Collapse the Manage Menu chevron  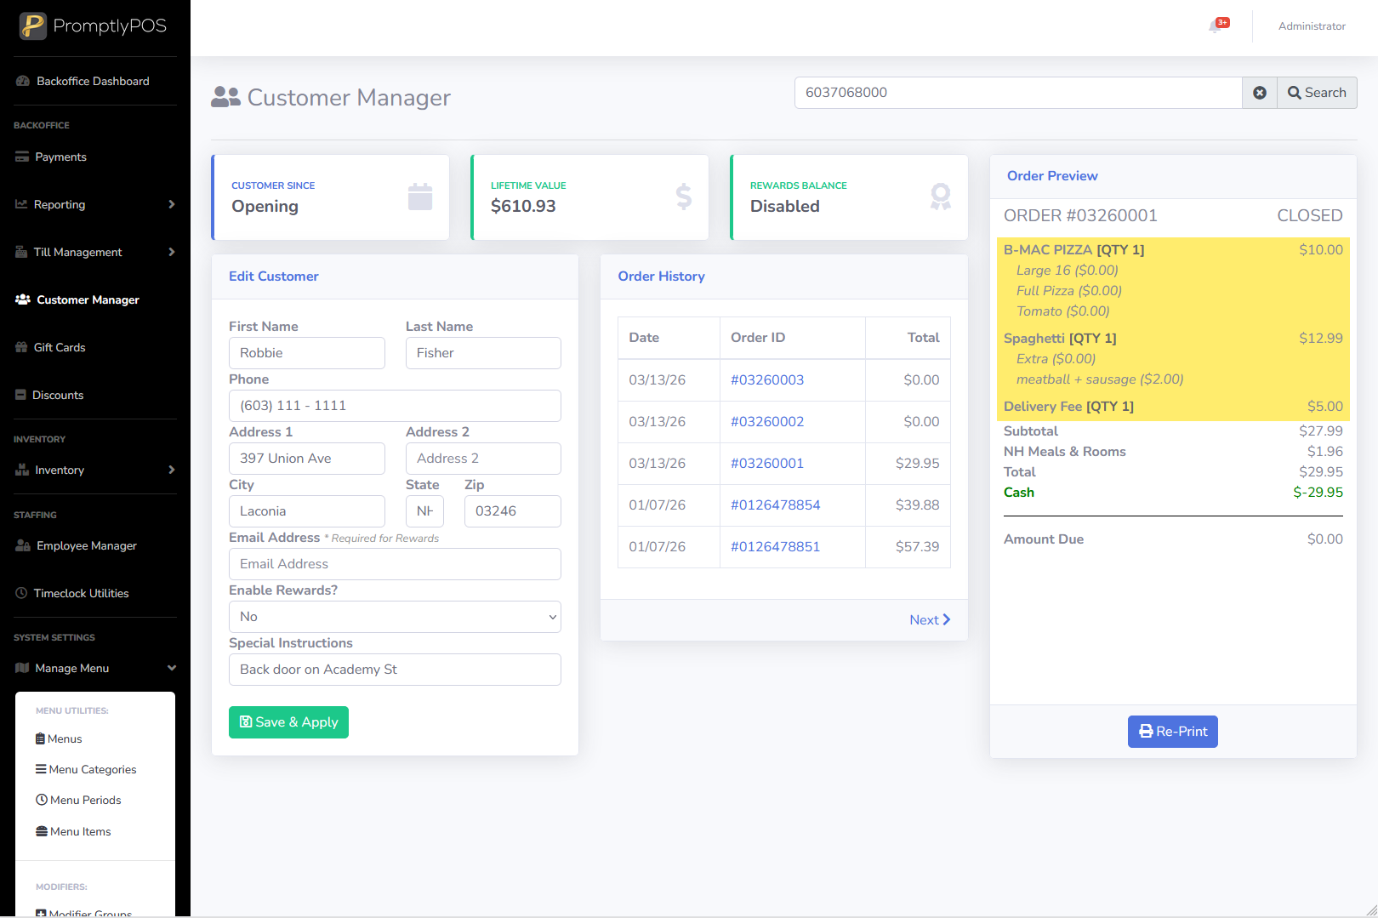[172, 668]
